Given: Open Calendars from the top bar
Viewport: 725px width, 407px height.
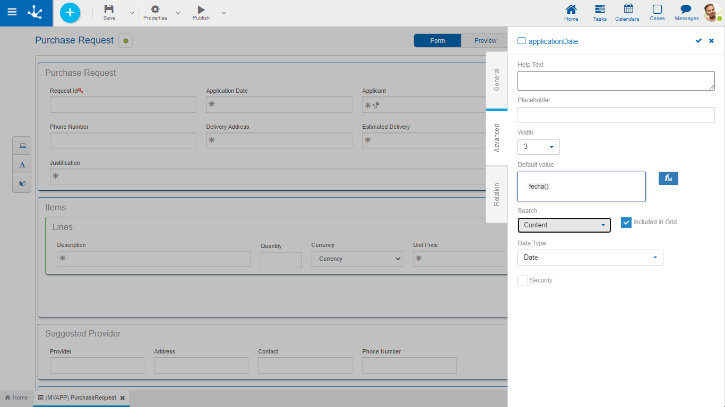Looking at the screenshot, I should pyautogui.click(x=627, y=13).
